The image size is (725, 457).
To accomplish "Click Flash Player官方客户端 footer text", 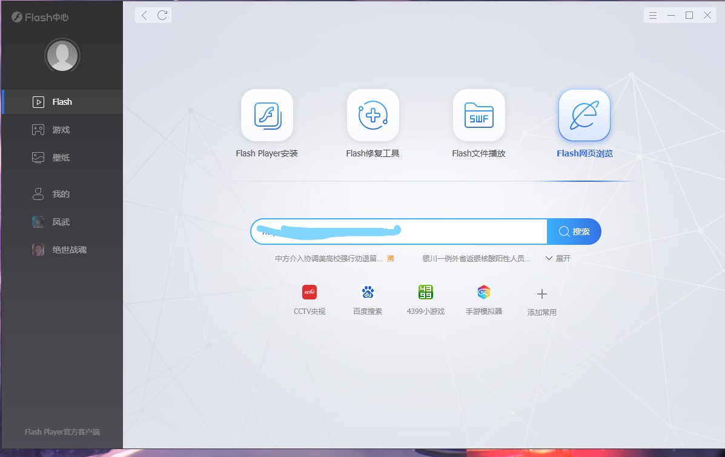I will click(62, 432).
